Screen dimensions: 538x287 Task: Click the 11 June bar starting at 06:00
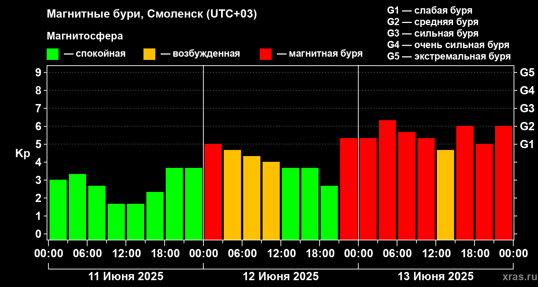tap(97, 212)
